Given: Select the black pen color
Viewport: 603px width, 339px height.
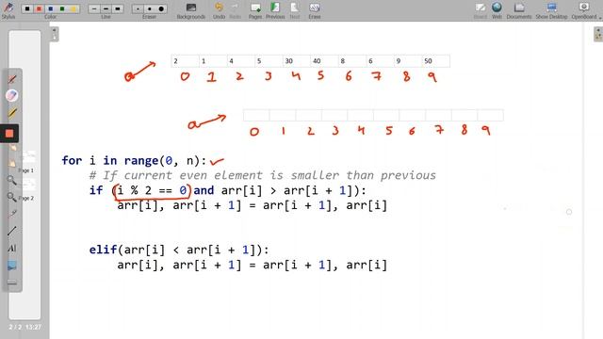Looking at the screenshot, I should coord(27,8).
